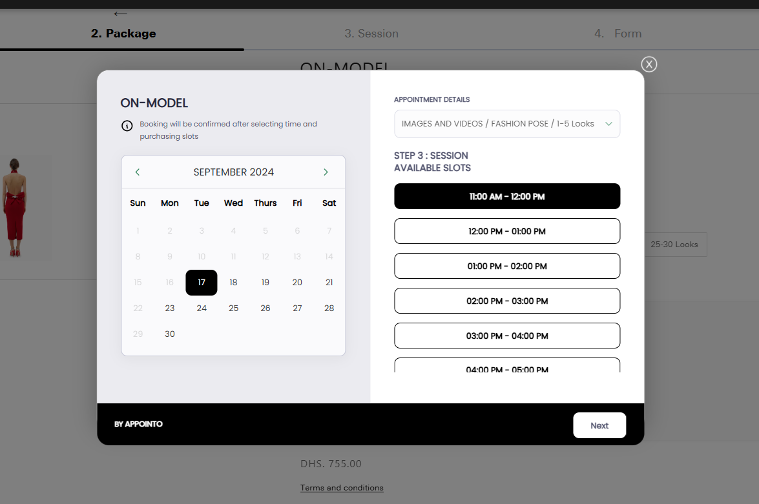Select the 02:00 PM - 03:00 PM slot

pyautogui.click(x=507, y=301)
